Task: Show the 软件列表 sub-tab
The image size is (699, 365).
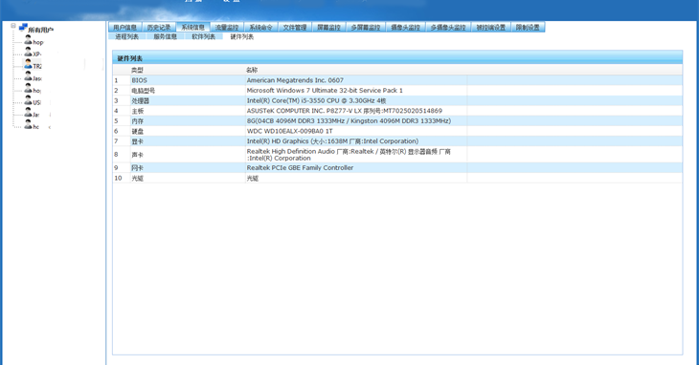Action: (203, 36)
